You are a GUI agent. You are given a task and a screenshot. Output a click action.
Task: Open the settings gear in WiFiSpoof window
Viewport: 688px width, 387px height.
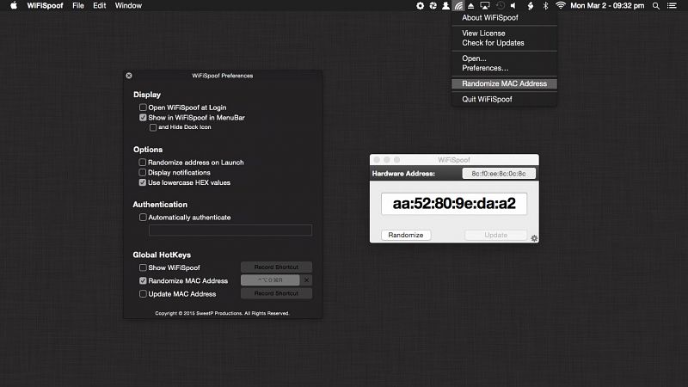pyautogui.click(x=534, y=238)
